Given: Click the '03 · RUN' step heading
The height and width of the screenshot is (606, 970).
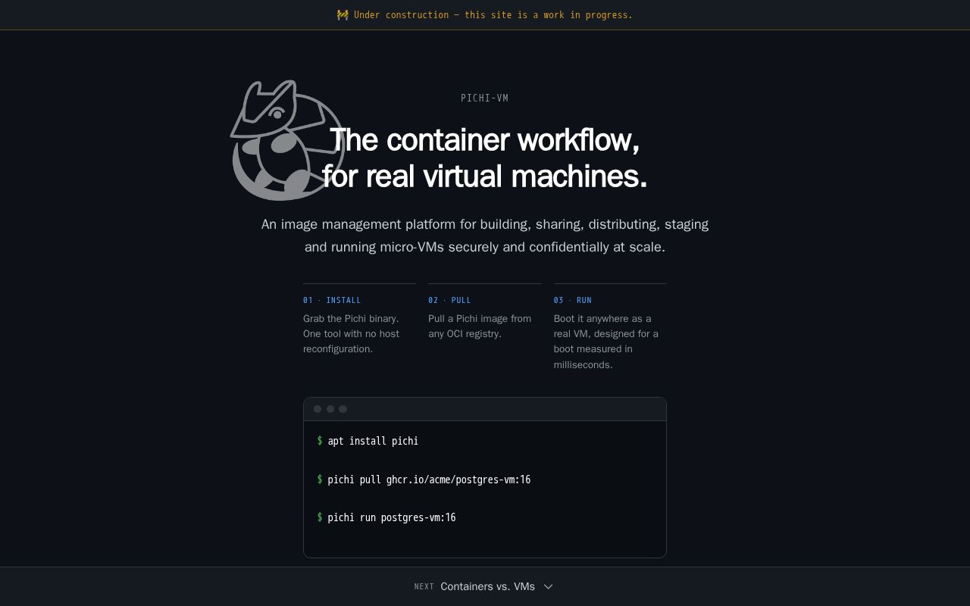Looking at the screenshot, I should pyautogui.click(x=573, y=300).
